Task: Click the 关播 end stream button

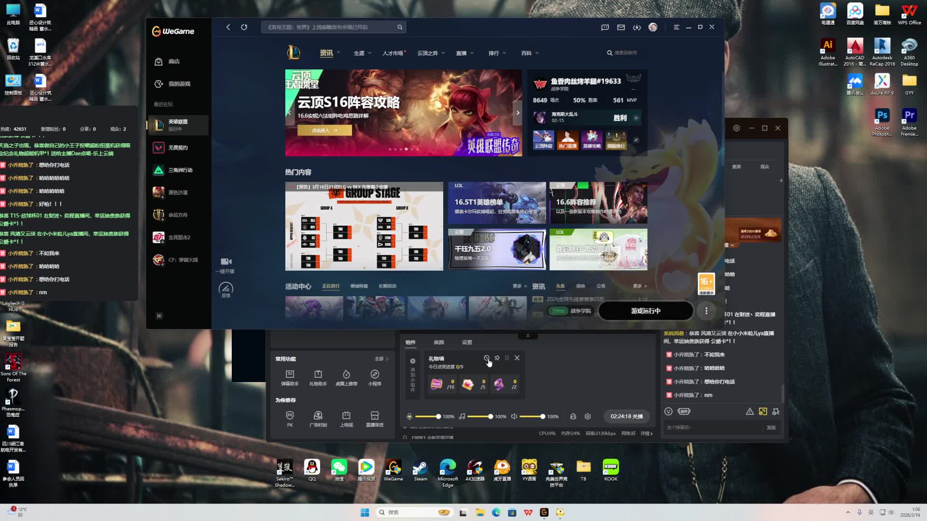Action: (x=626, y=416)
